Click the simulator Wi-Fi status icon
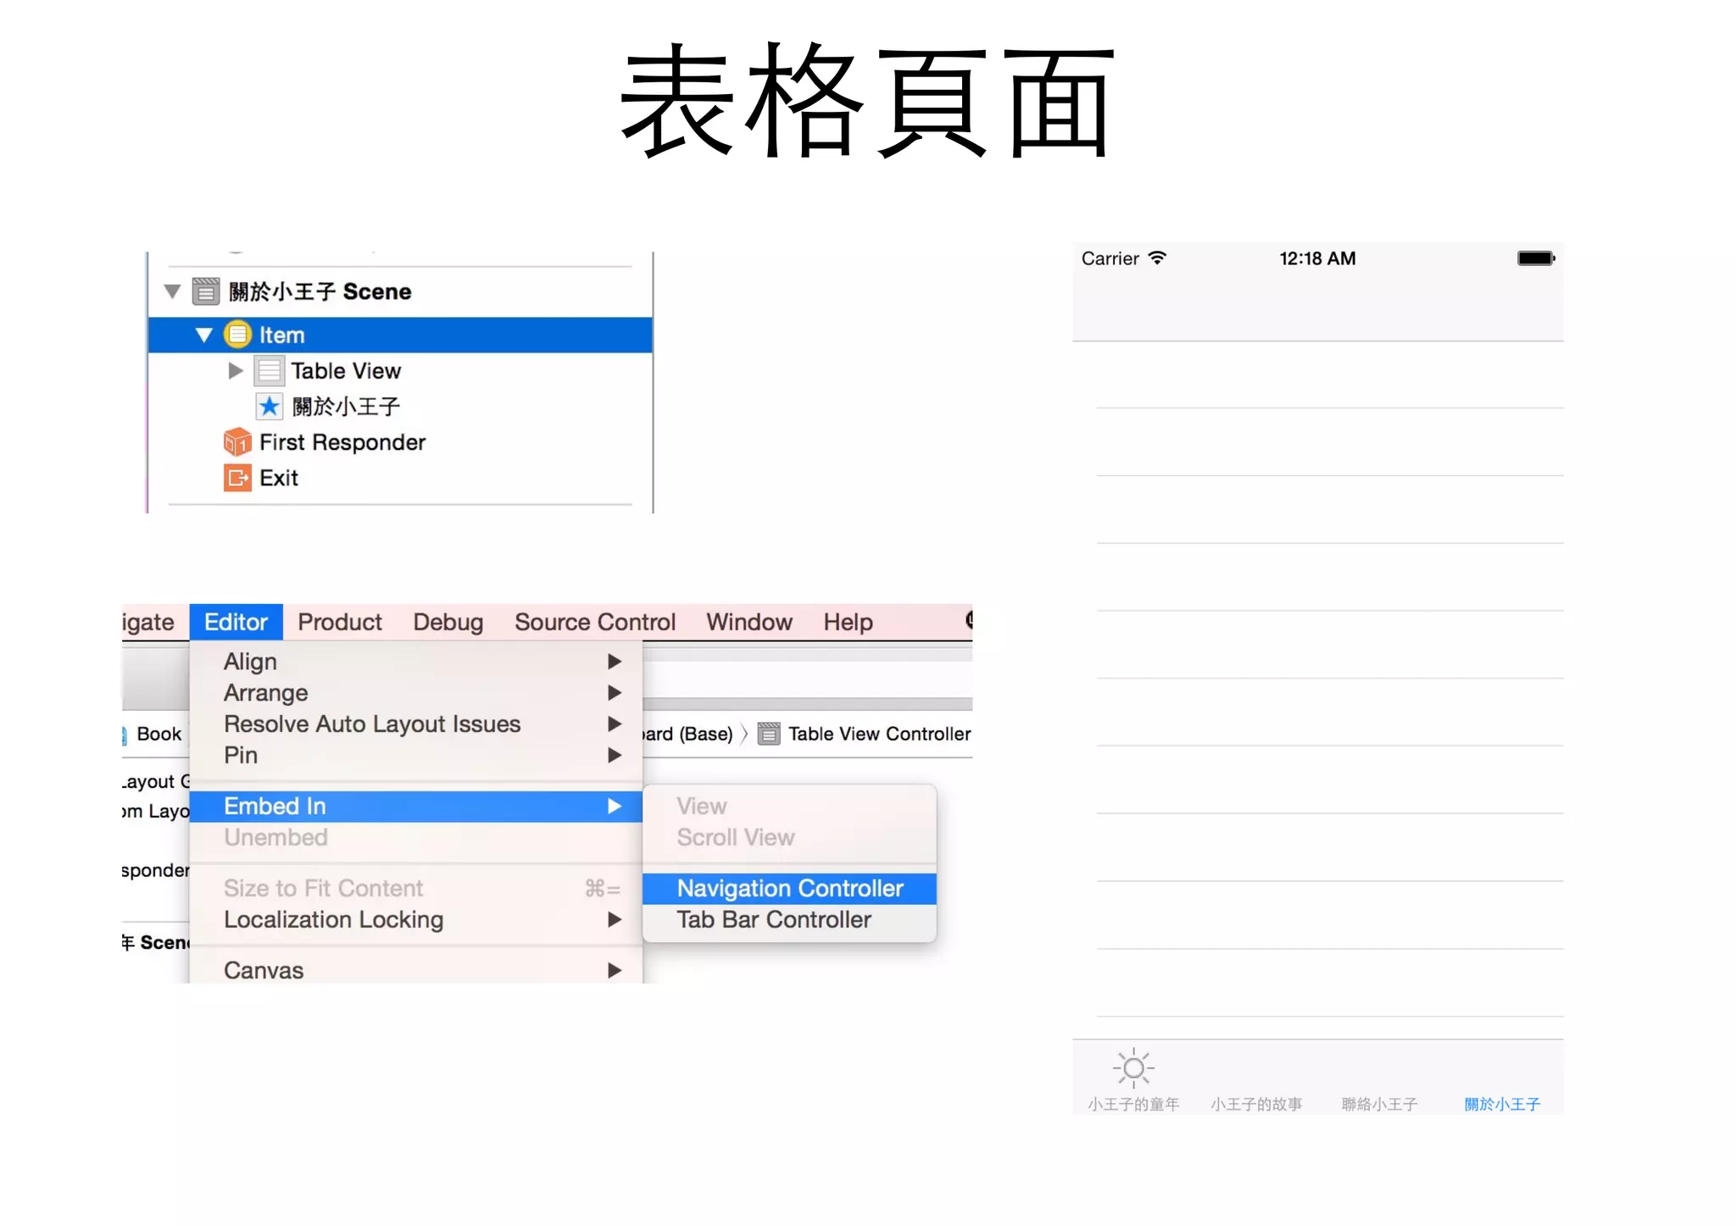 (x=1157, y=258)
